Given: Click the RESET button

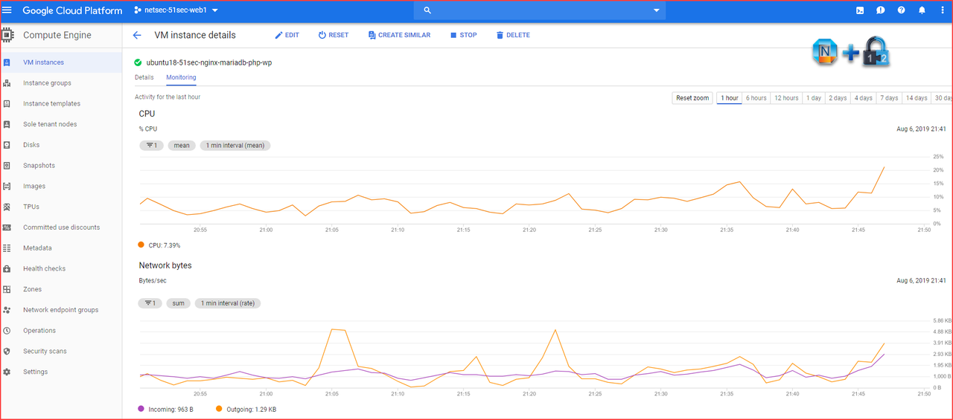Looking at the screenshot, I should pyautogui.click(x=334, y=35).
